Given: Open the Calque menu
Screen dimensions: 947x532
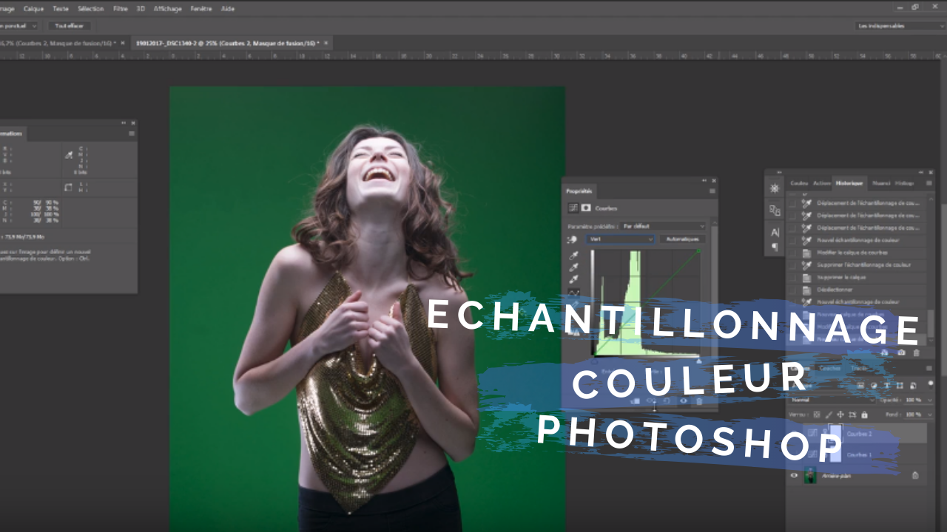Looking at the screenshot, I should [x=33, y=8].
